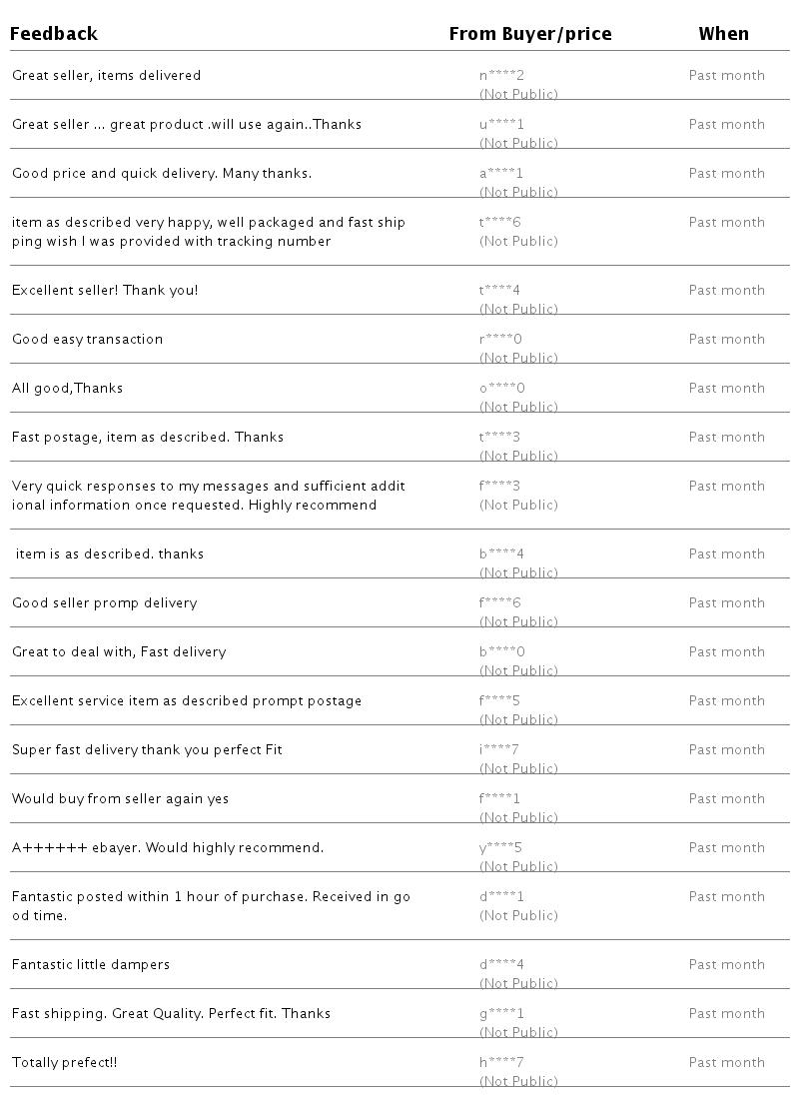Image resolution: width=799 pixels, height=1106 pixels.
Task: Click the From Buyer/price column header
Action: 529,34
